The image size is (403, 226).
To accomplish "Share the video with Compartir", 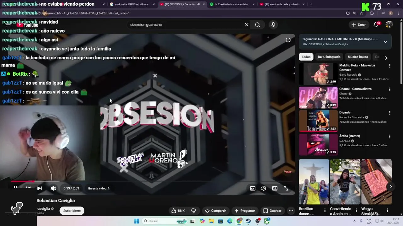I will click(215, 211).
